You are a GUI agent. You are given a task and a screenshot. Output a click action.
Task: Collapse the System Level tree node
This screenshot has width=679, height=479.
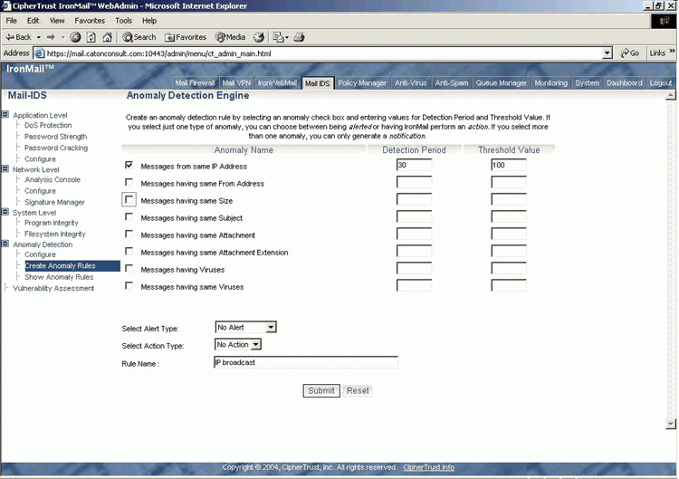[5, 212]
